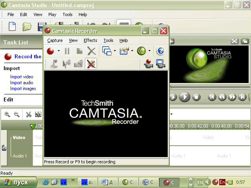
Task: Open the Play menu in Camtasia Studio
Action: [x=52, y=14]
